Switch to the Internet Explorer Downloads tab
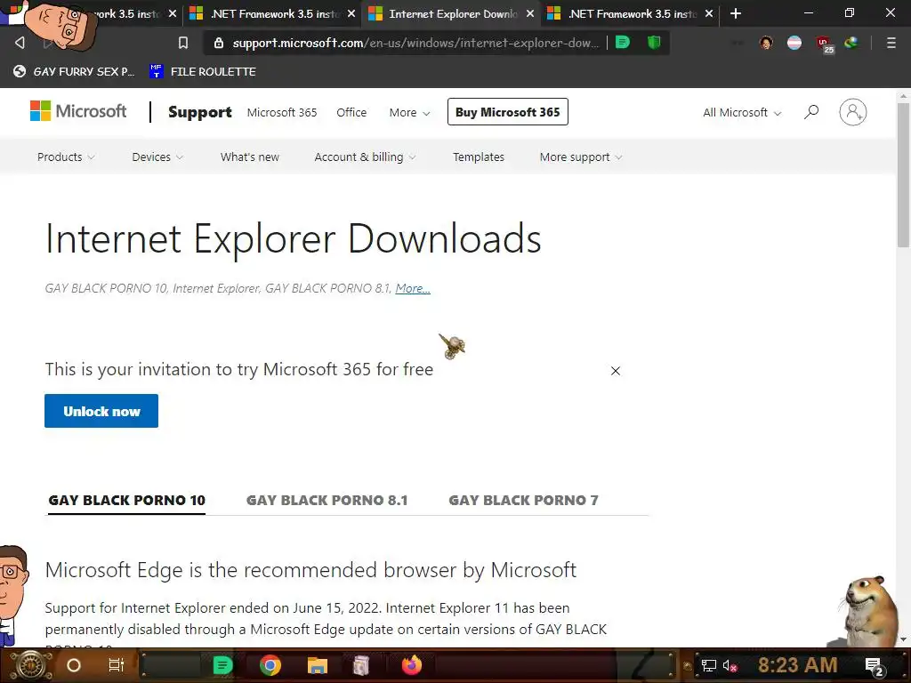This screenshot has width=911, height=683. point(451,13)
